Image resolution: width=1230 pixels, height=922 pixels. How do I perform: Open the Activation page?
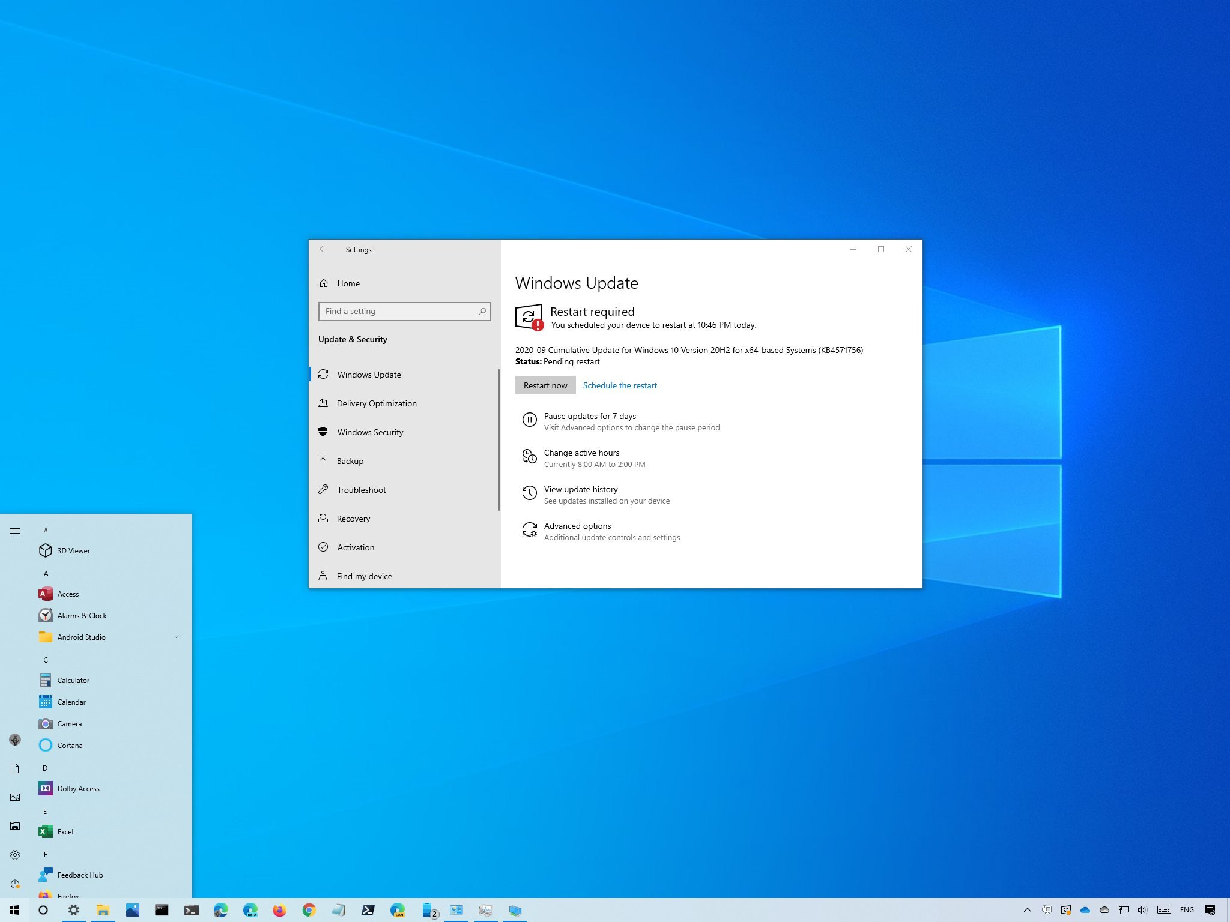tap(404, 547)
